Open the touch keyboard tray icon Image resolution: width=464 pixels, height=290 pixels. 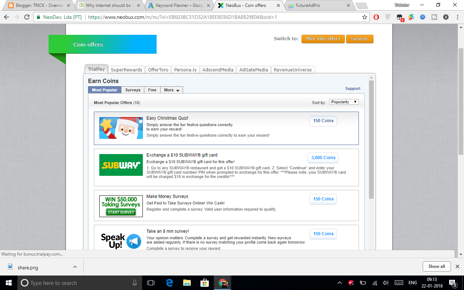[399, 283]
